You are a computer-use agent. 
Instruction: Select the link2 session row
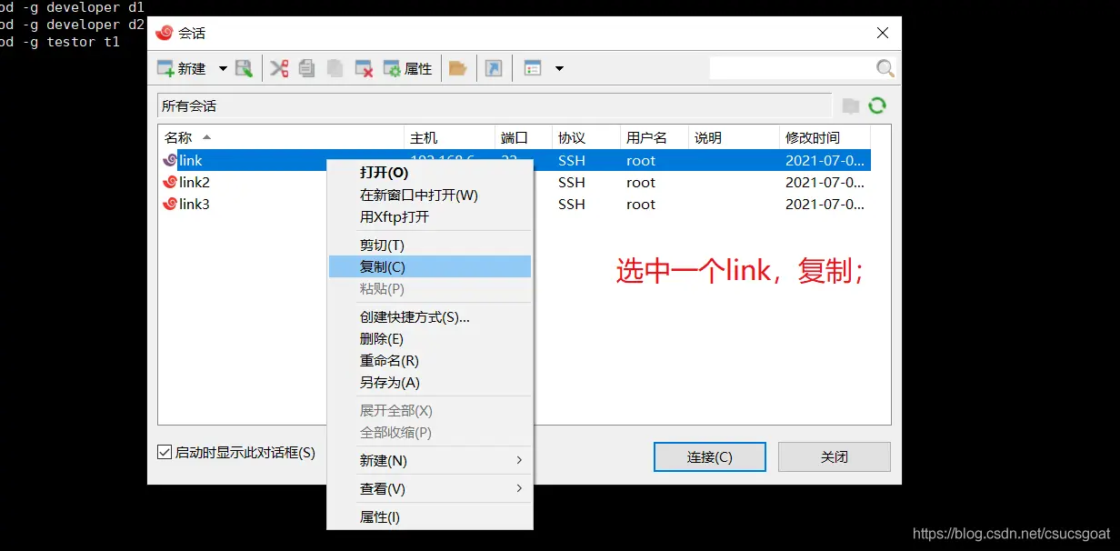[x=515, y=182]
